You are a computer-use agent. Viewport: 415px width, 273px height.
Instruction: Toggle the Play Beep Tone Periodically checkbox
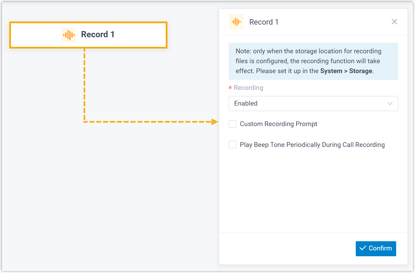point(232,145)
